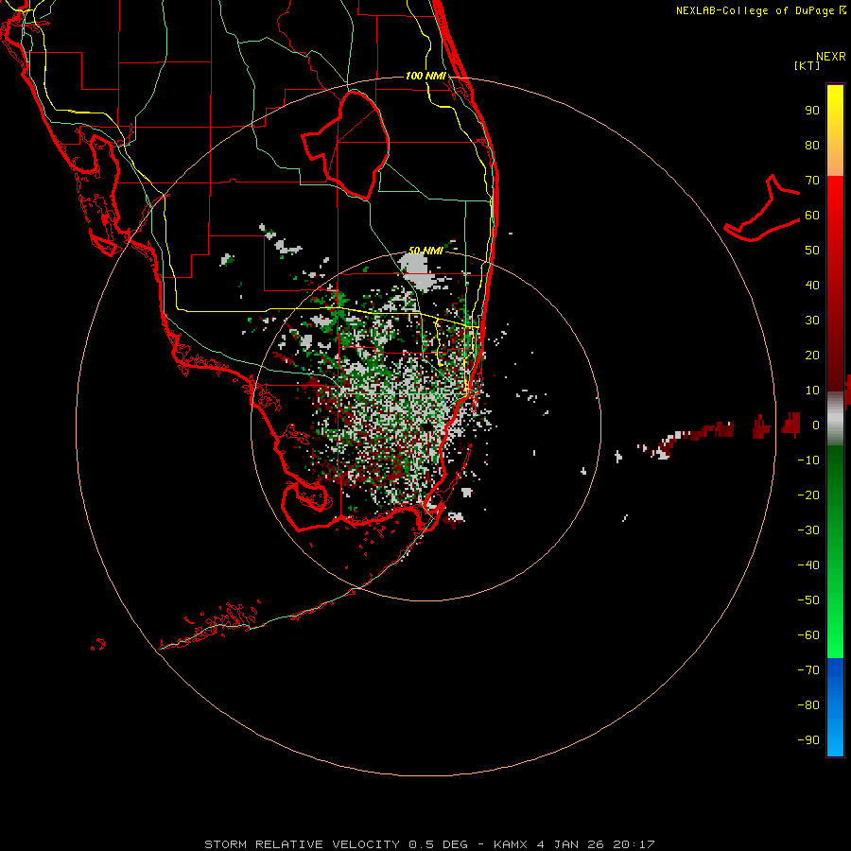Screen dimensions: 851x851
Task: Select the 100 NMI range ring label
Action: click(426, 76)
